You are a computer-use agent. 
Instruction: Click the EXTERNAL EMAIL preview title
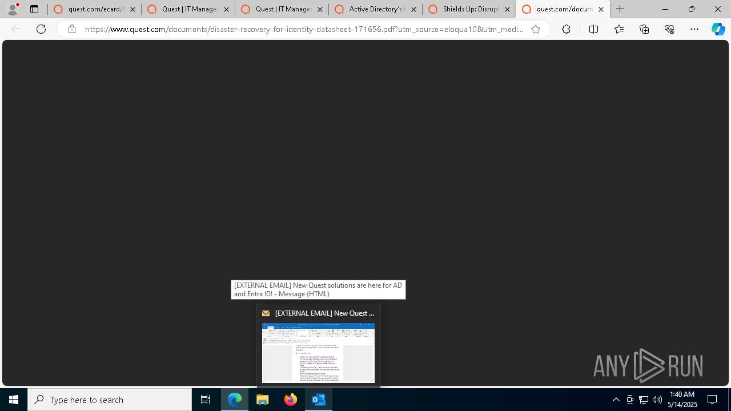click(x=324, y=313)
